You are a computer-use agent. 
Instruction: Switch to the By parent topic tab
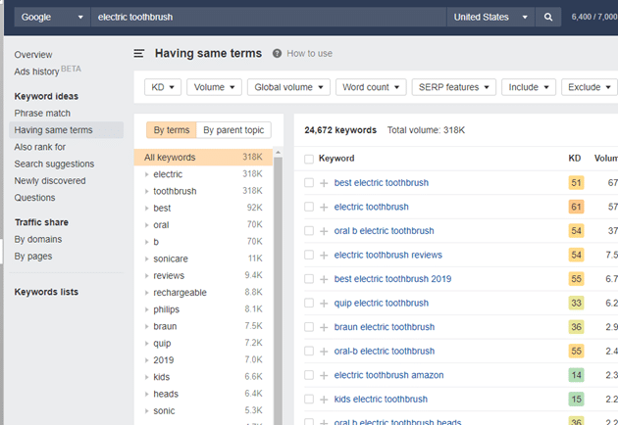pos(233,130)
